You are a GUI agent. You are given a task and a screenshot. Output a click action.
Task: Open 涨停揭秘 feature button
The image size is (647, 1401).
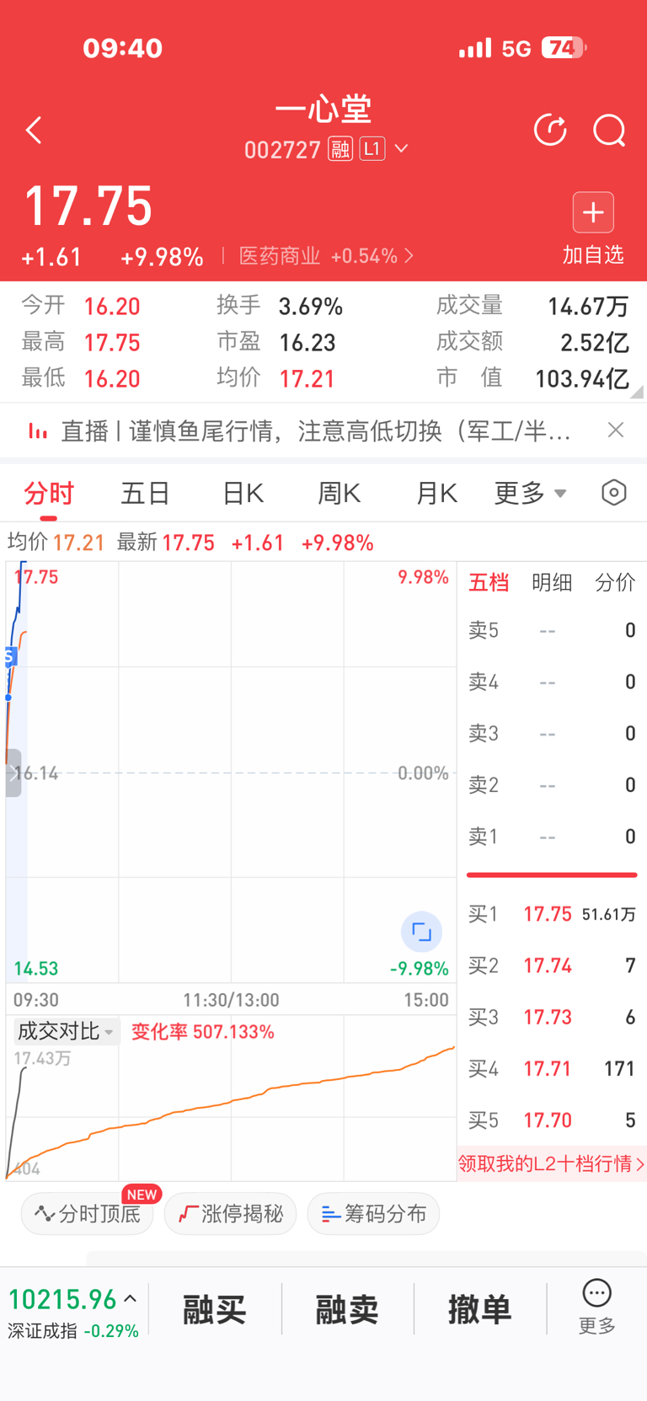click(x=230, y=1214)
